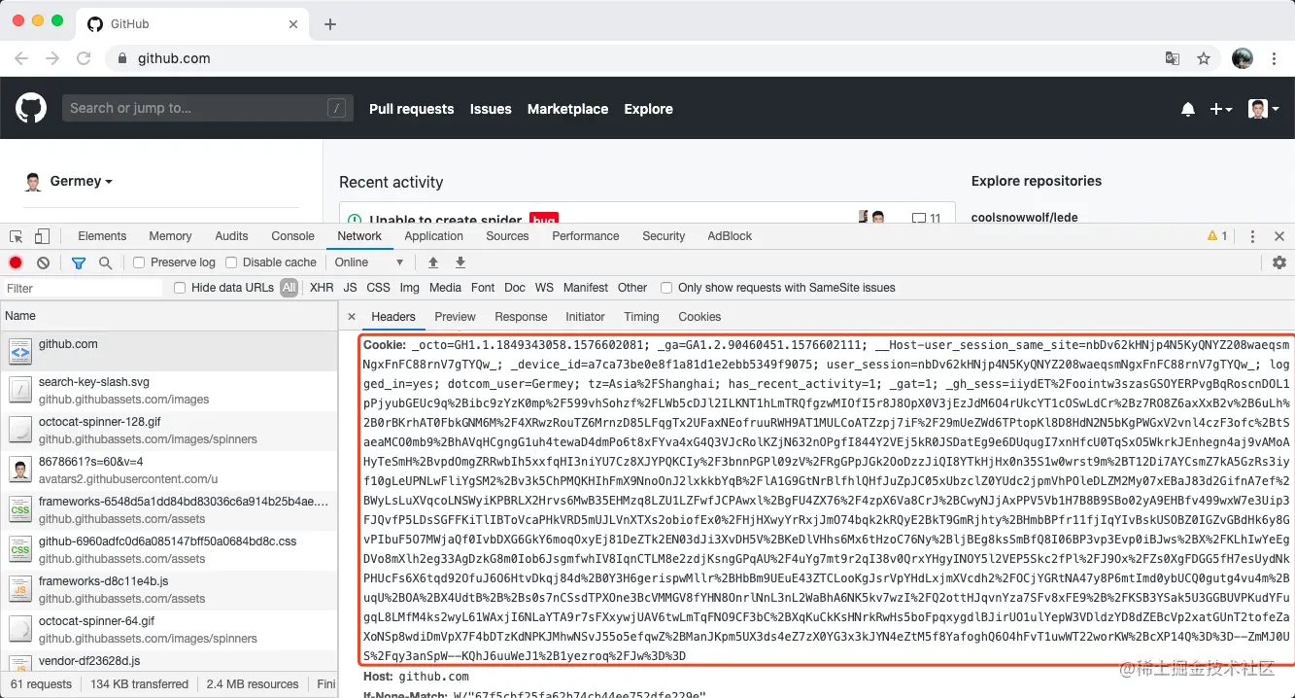Go to GitHub Issues page
1295x698 pixels.
(x=491, y=109)
